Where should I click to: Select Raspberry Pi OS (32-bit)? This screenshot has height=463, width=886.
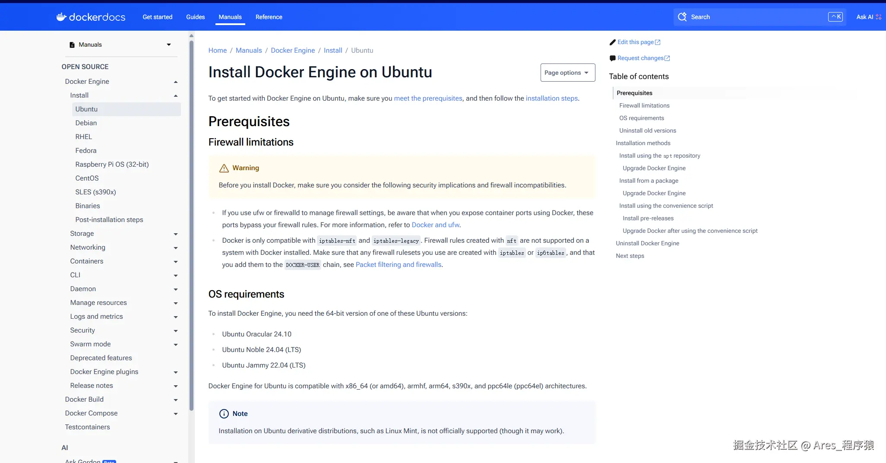112,165
